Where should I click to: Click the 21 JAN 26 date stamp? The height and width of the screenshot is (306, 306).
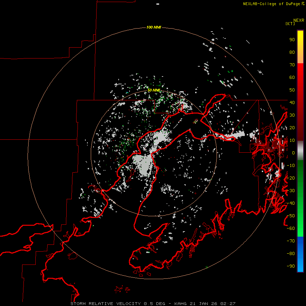tap(204, 304)
